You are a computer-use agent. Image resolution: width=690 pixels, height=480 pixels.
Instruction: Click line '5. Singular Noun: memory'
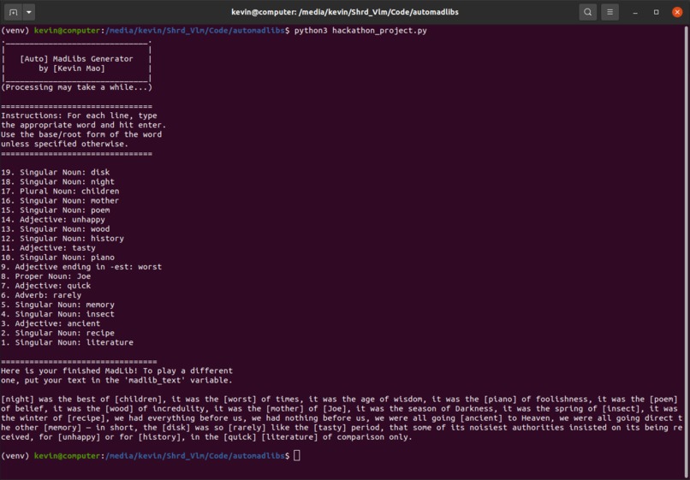pos(57,305)
